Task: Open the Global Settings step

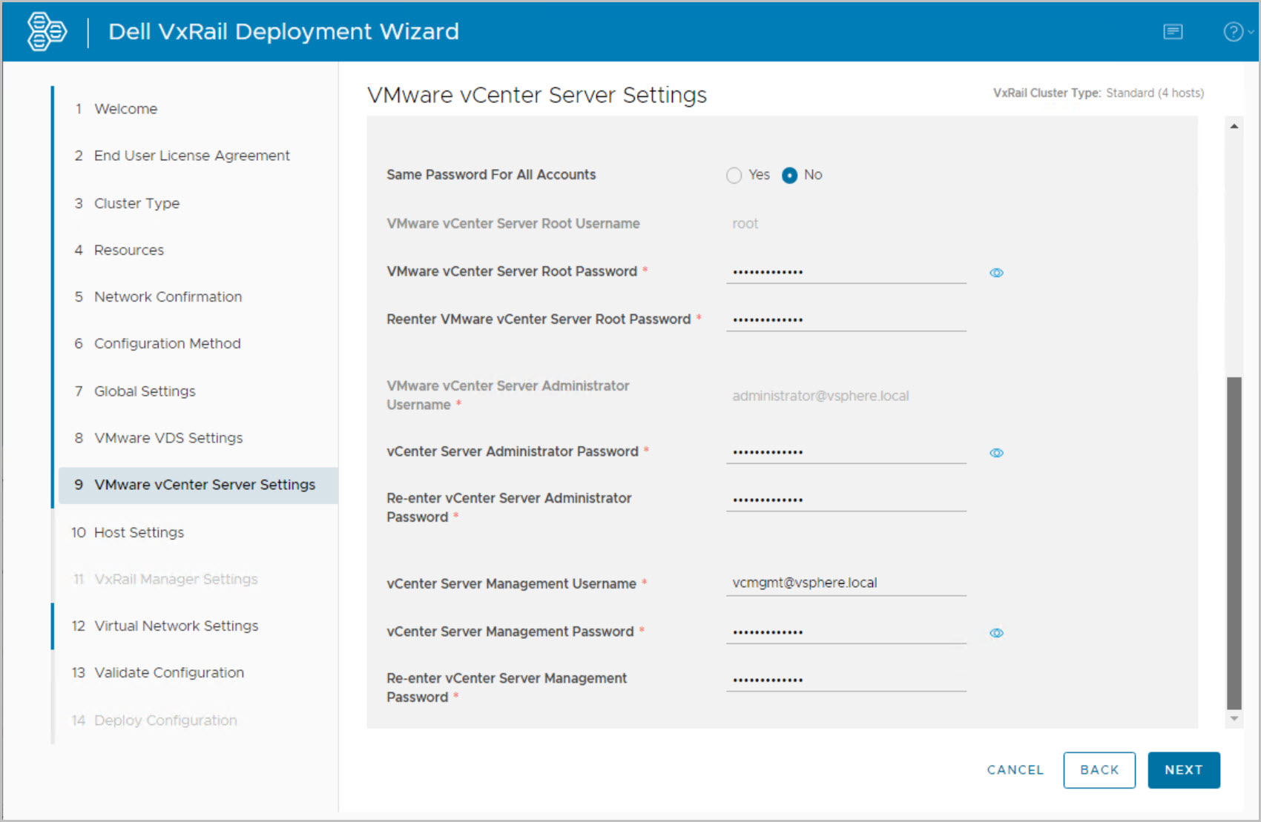Action: pyautogui.click(x=145, y=391)
